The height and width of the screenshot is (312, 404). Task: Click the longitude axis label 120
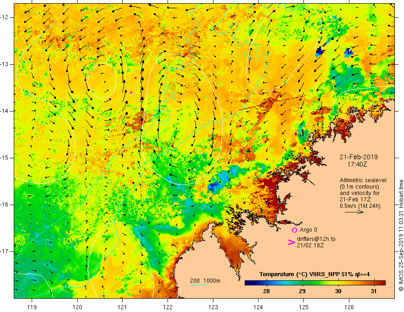click(x=77, y=307)
